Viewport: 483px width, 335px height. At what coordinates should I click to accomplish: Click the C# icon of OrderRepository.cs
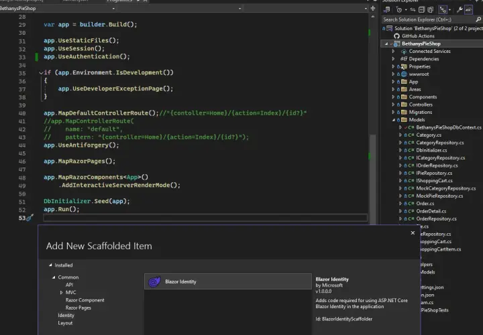411,218
